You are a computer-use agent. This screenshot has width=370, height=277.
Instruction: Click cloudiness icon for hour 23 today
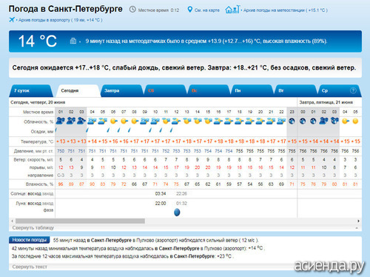point(292,121)
